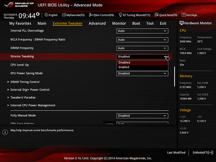Select the EPU Power Saving Mode label
The width and height of the screenshot is (216, 162).
point(27,73)
